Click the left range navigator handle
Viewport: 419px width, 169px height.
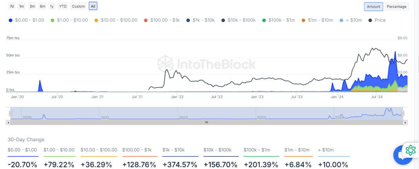11,113
